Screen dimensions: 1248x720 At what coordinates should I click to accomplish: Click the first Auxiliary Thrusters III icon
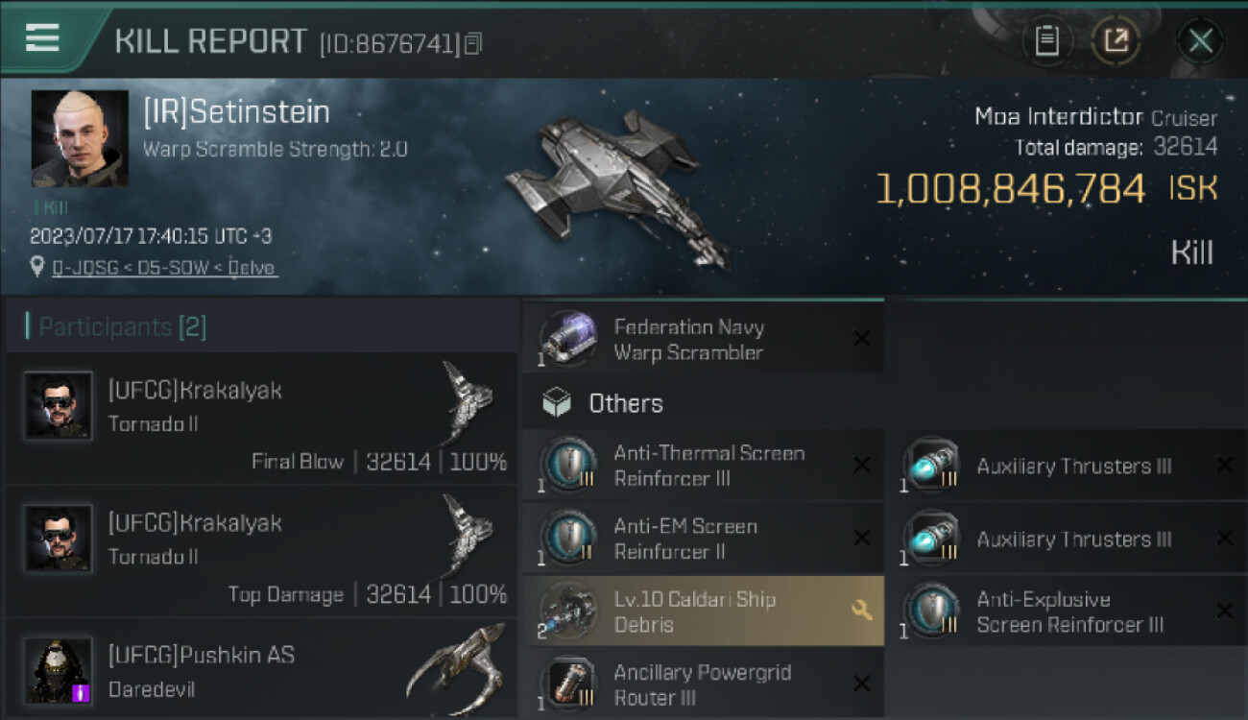[x=930, y=466]
